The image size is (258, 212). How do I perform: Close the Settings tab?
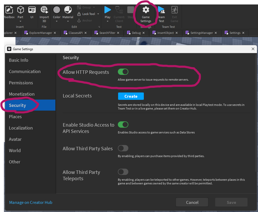click(x=243, y=33)
